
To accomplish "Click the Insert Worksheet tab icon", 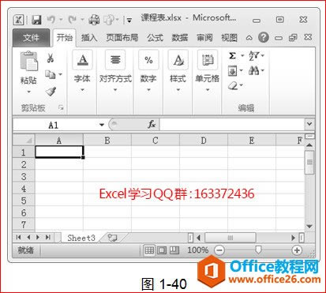I will [113, 238].
